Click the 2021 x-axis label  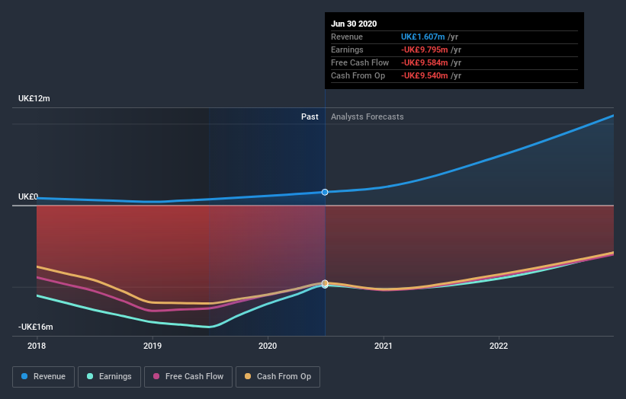384,346
